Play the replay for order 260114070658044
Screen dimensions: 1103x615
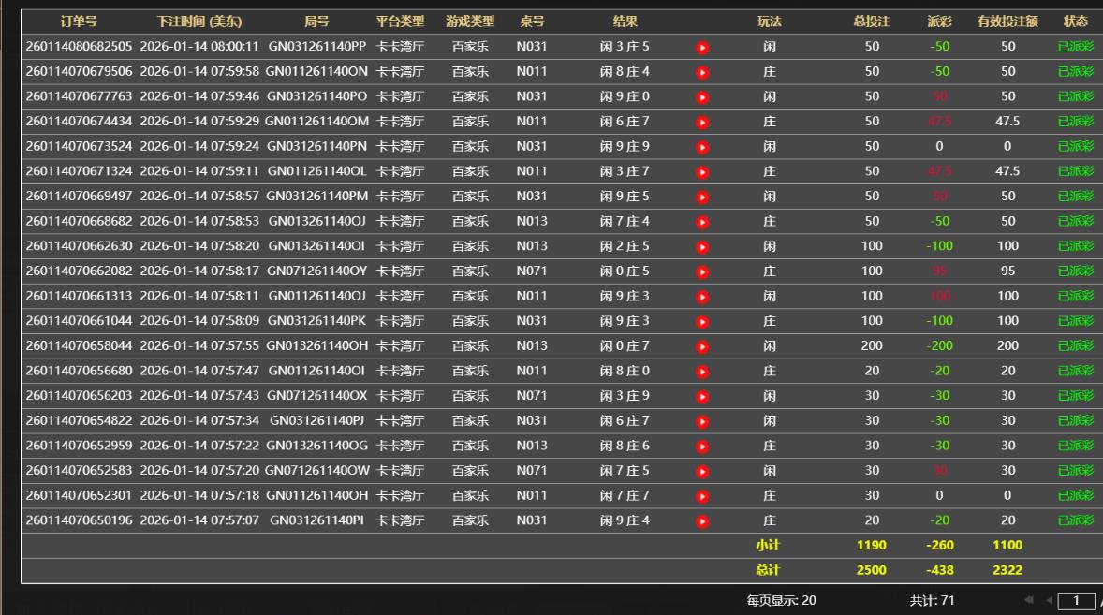point(702,346)
